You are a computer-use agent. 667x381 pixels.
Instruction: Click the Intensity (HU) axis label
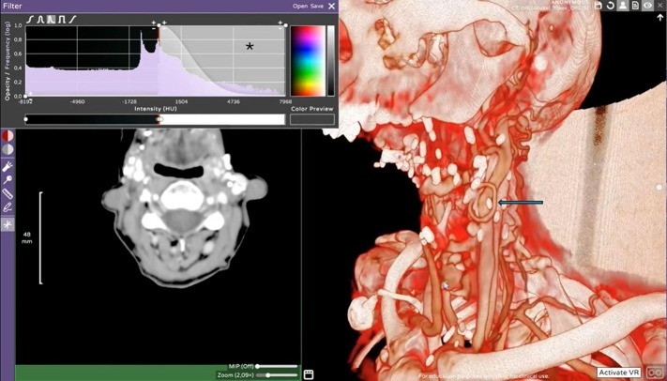point(156,109)
